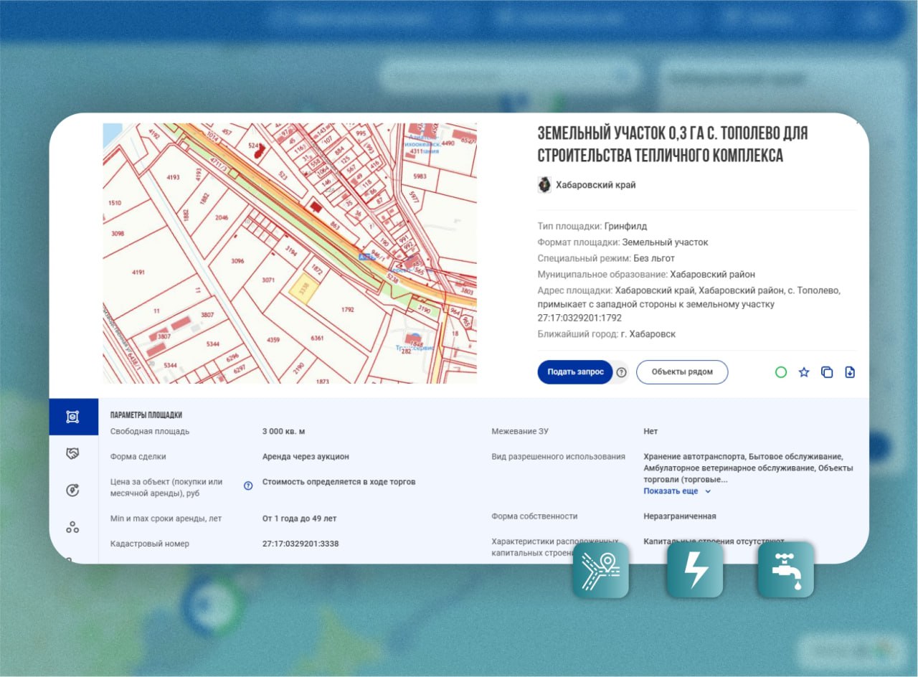Click the Хабаровский край coat of arms

544,185
